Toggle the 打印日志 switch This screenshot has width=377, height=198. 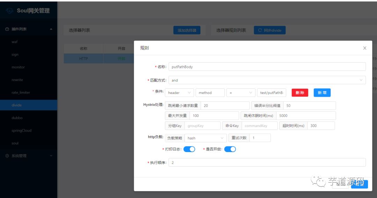[x=189, y=149]
